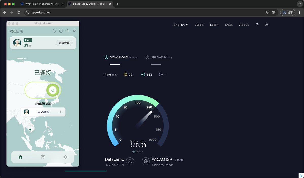This screenshot has height=178, width=304.
Task: Close the 'What is my IP address' tab
Action: point(62,4)
